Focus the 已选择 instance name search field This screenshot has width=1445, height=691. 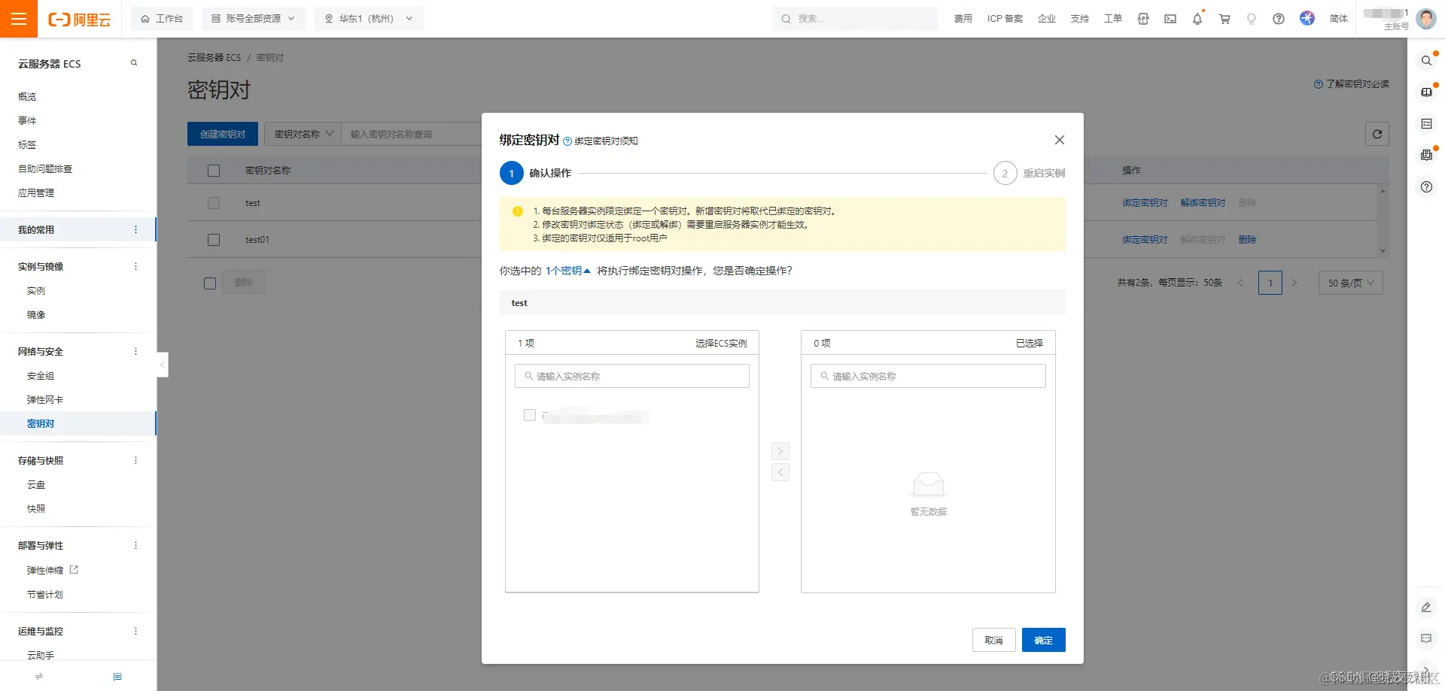pyautogui.click(x=928, y=376)
